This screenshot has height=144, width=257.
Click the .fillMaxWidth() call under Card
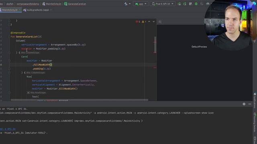[x=42, y=65]
